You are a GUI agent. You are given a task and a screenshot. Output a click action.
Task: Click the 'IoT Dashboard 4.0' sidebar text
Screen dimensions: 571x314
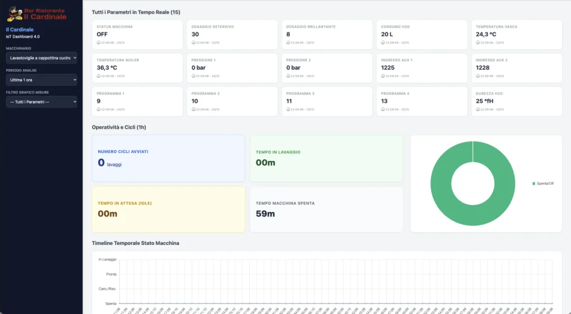click(x=22, y=37)
